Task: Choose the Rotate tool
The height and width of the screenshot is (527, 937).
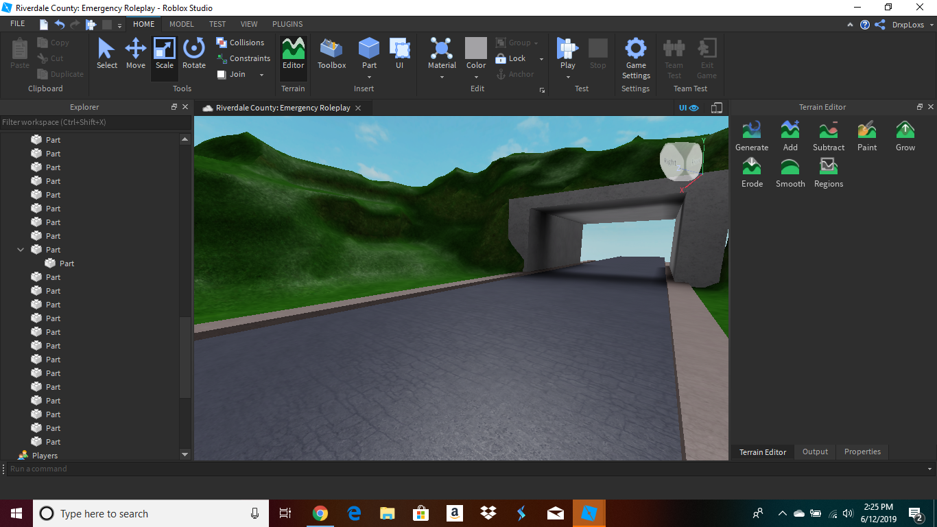Action: pos(194,54)
